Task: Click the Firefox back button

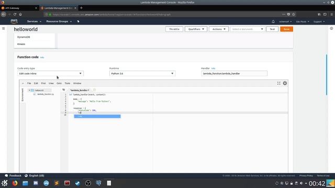Action: (4, 14)
